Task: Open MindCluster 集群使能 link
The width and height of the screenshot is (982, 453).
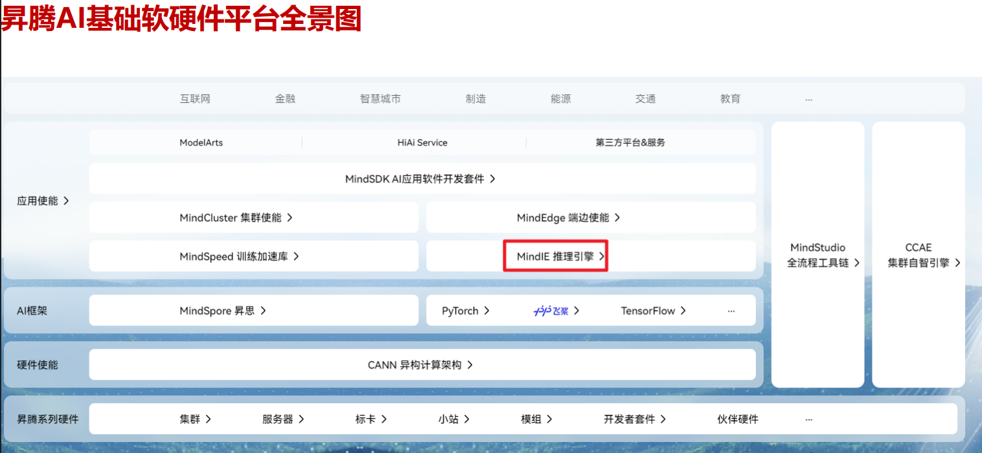Action: (x=236, y=217)
